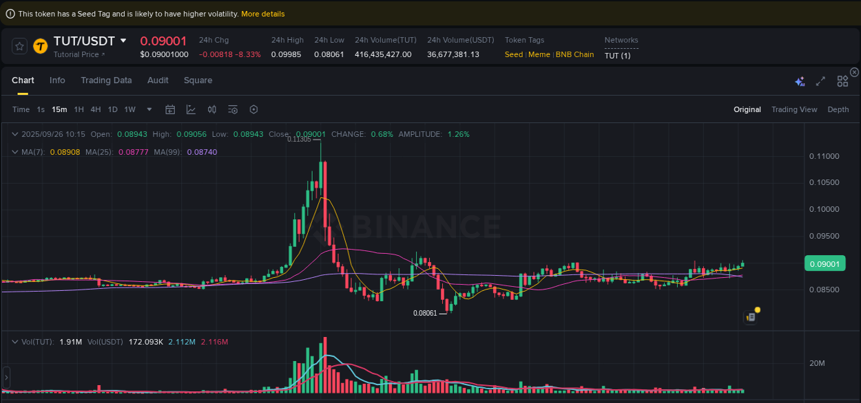Open the chart layout grid options
Image resolution: width=861 pixels, height=403 pixels.
pos(842,80)
